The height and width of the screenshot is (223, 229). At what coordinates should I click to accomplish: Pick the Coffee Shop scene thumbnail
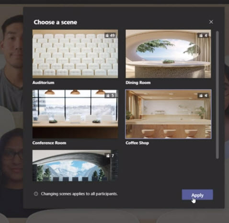pos(168,114)
